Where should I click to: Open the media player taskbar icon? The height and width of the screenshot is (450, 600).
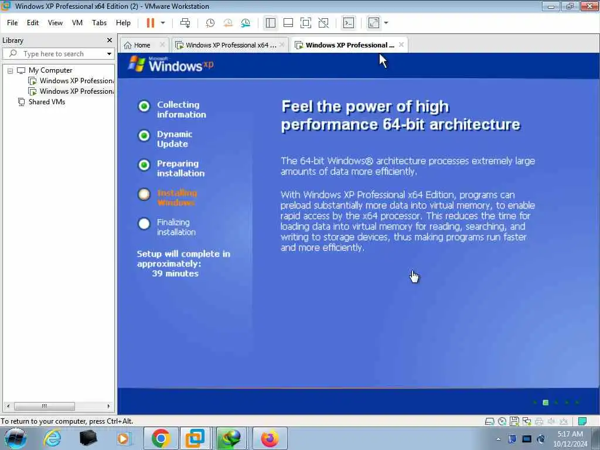124,438
